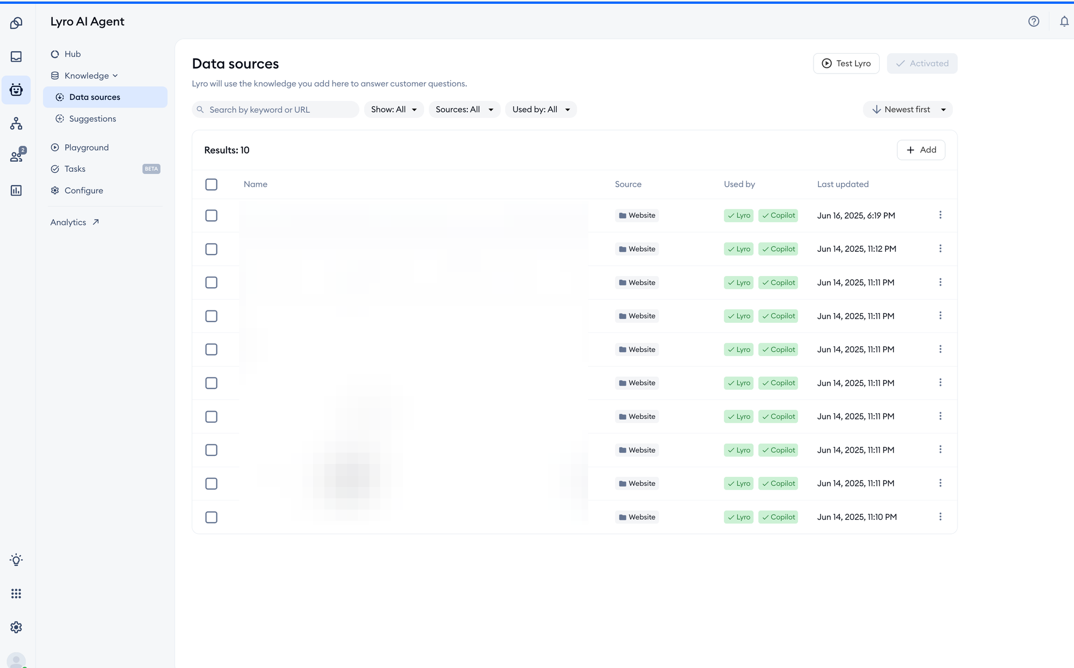Open more options for Jun 14, 11:10 PM row
This screenshot has height=668, width=1074.
pos(940,517)
